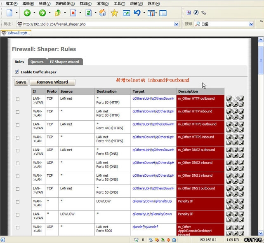
Task: Move LAN->WAN Penalty IP rule up
Action: [235, 214]
